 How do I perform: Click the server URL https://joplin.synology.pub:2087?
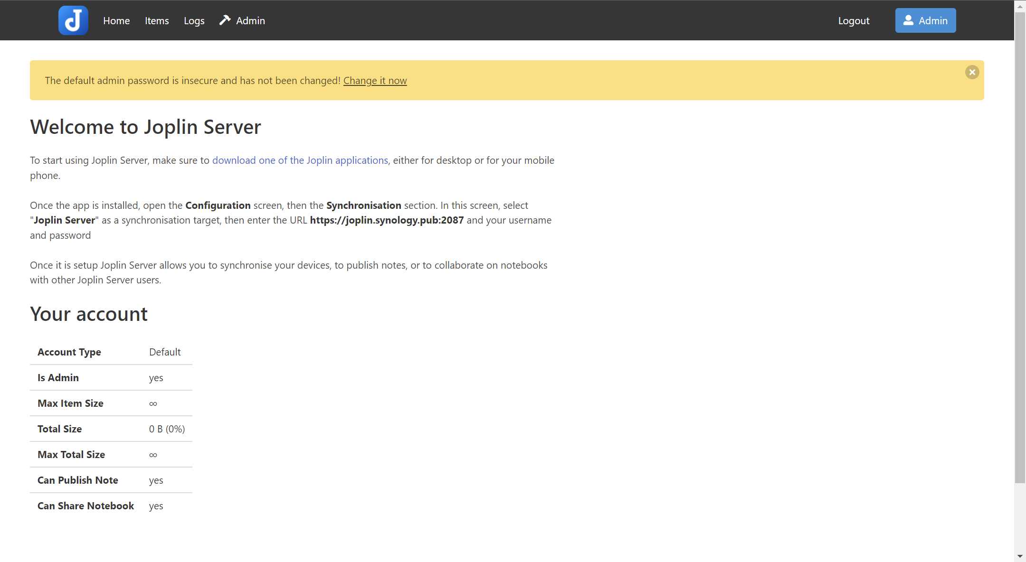[387, 220]
